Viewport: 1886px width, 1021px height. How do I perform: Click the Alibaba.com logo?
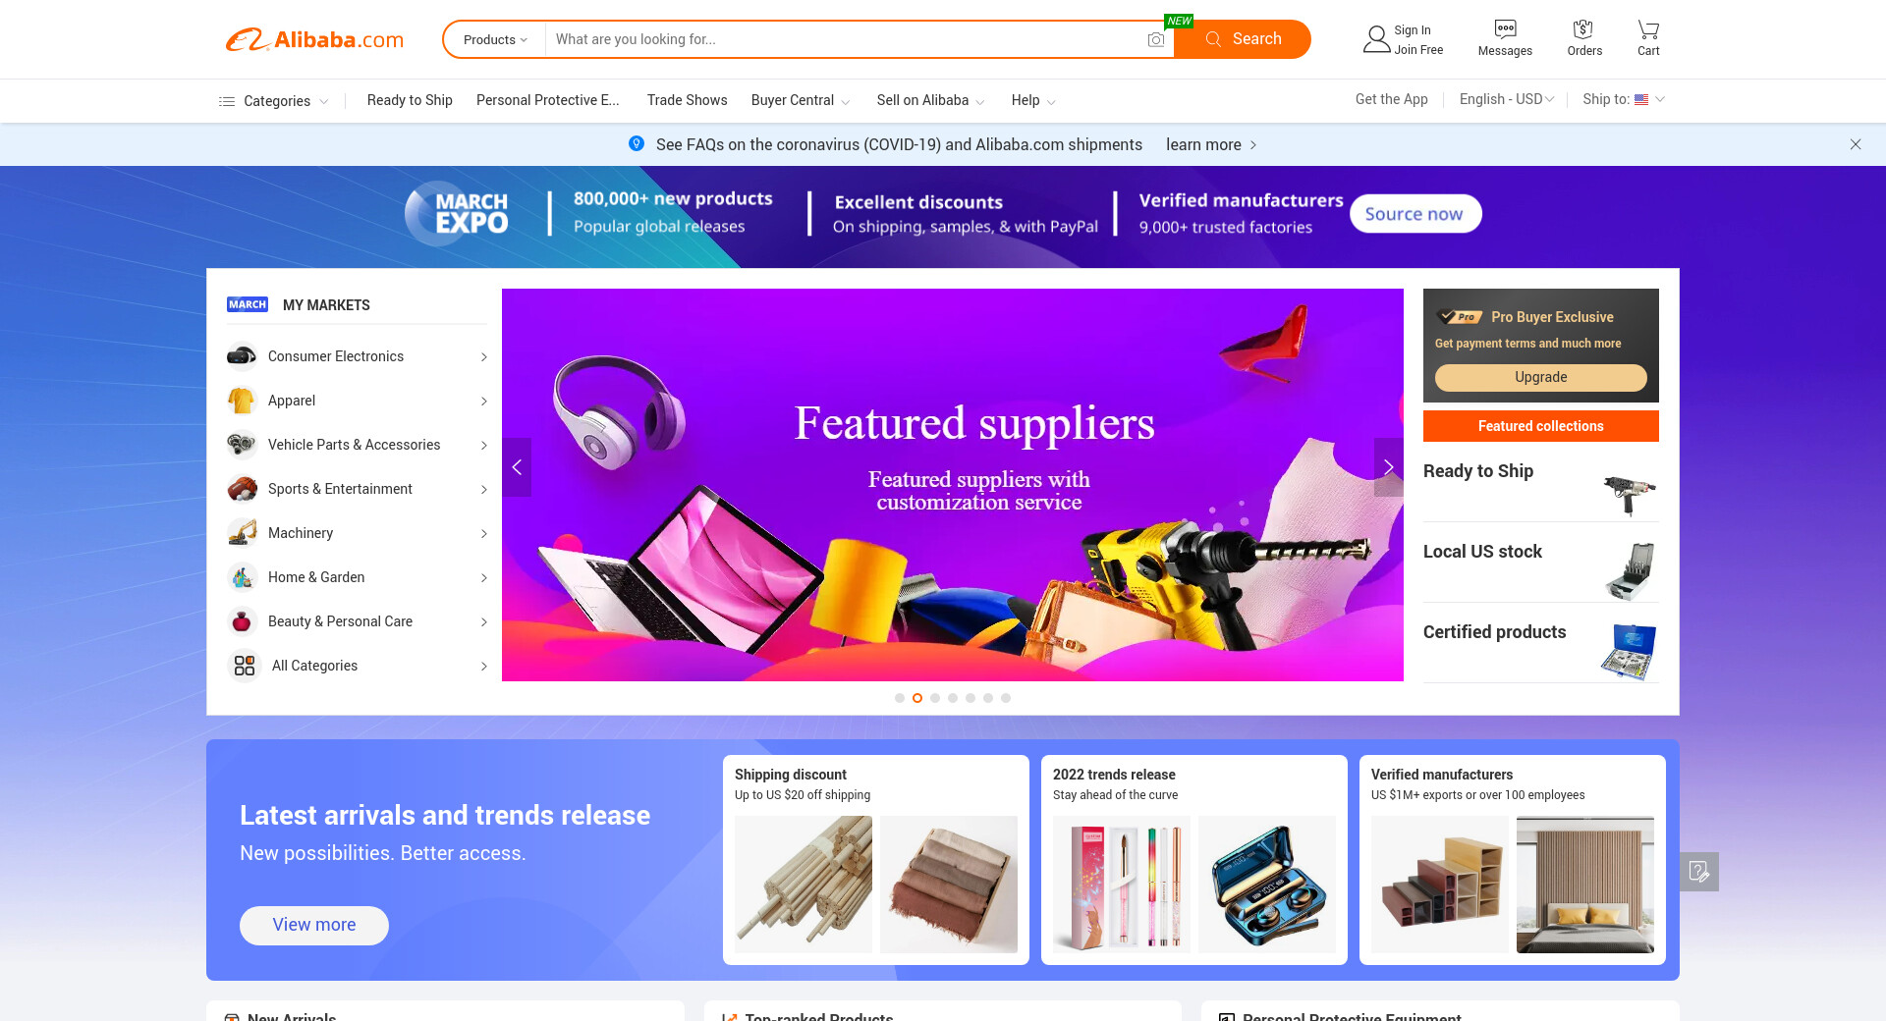(x=314, y=39)
